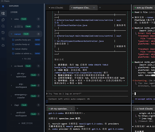Image resolution: width=155 pixels, height=132 pixels.
Task: Open the workspace tree view icon in sidebar
Action: point(3,13)
